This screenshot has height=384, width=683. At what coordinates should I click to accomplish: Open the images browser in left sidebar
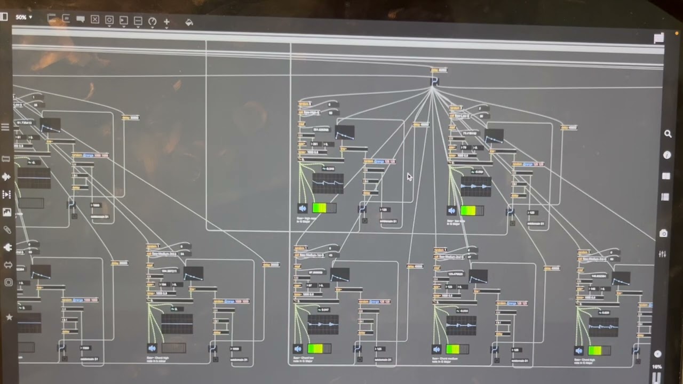(7, 212)
